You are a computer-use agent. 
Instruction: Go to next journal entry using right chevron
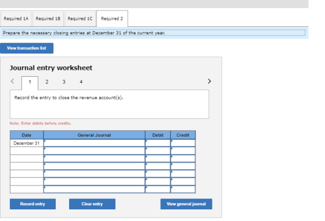[x=209, y=81]
